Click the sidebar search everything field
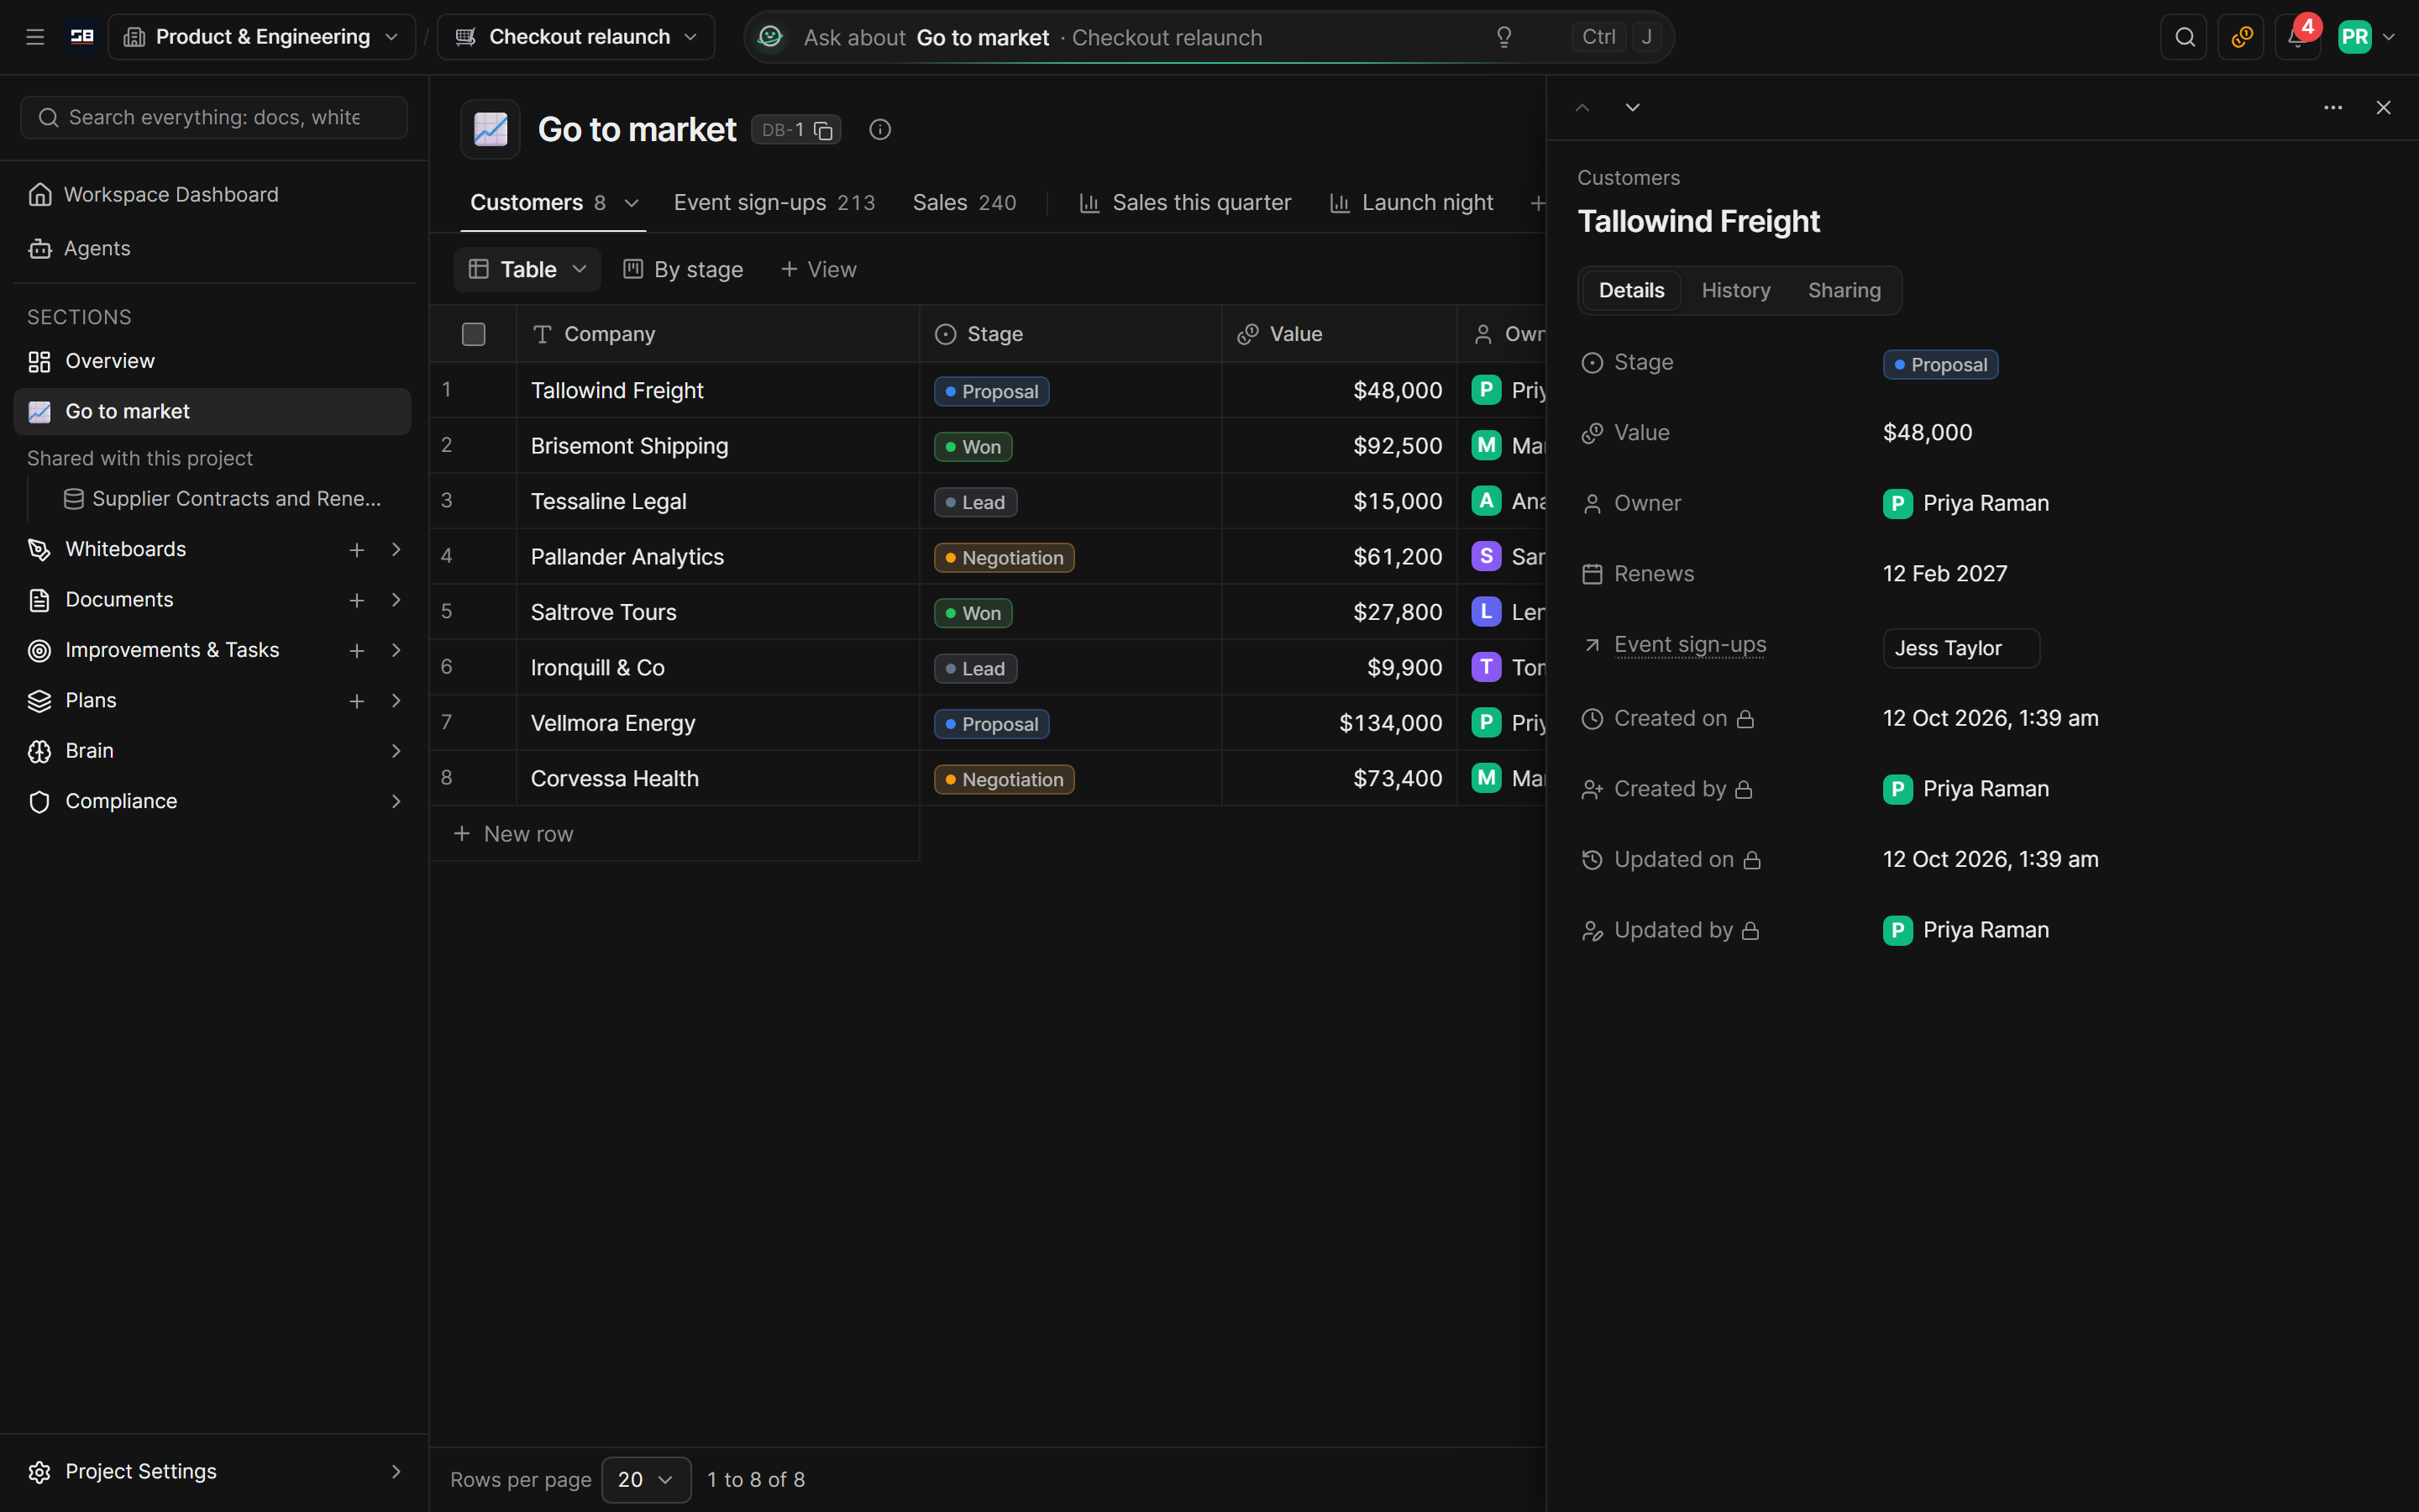Image resolution: width=2419 pixels, height=1512 pixels. pos(214,117)
